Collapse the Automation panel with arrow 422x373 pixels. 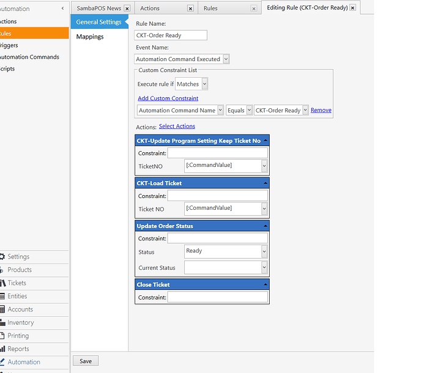(x=62, y=9)
